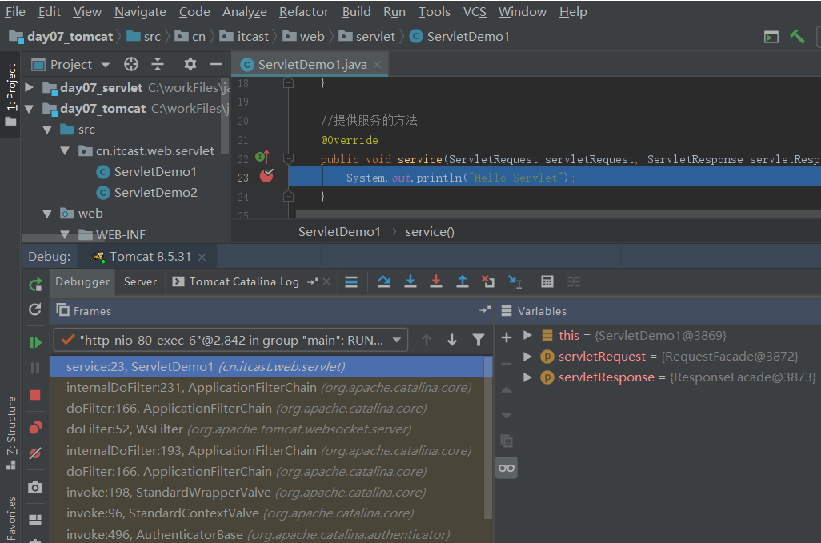Open Project panel settings gear

(x=190, y=64)
